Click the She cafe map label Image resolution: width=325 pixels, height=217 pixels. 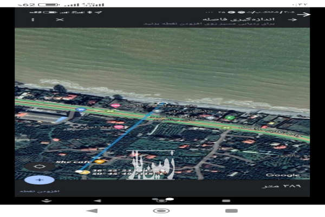point(73,162)
